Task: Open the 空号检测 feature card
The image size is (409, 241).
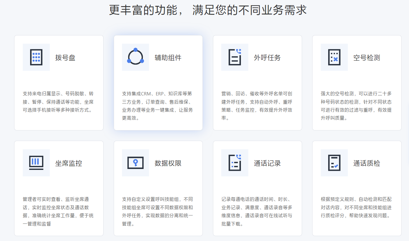Action: (357, 82)
